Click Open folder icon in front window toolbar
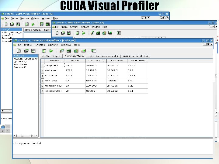The height and width of the screenshot is (164, 219). tap(26, 51)
